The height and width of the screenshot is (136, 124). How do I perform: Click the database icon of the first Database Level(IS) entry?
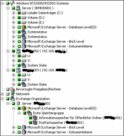coord(24,27)
